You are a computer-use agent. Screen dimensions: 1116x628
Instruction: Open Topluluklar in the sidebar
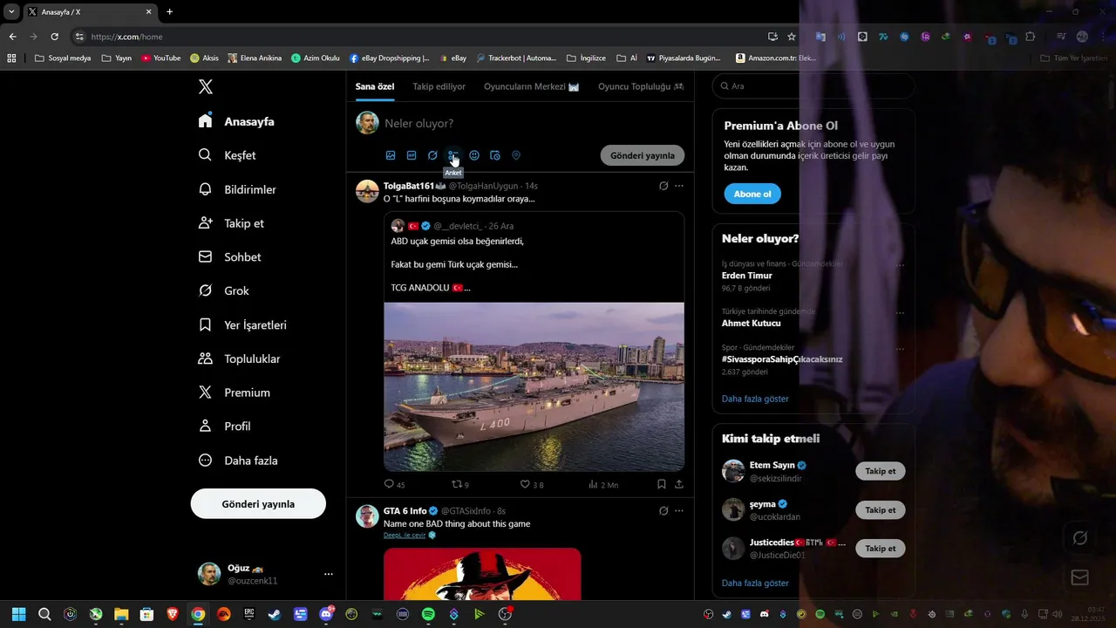tap(239, 358)
